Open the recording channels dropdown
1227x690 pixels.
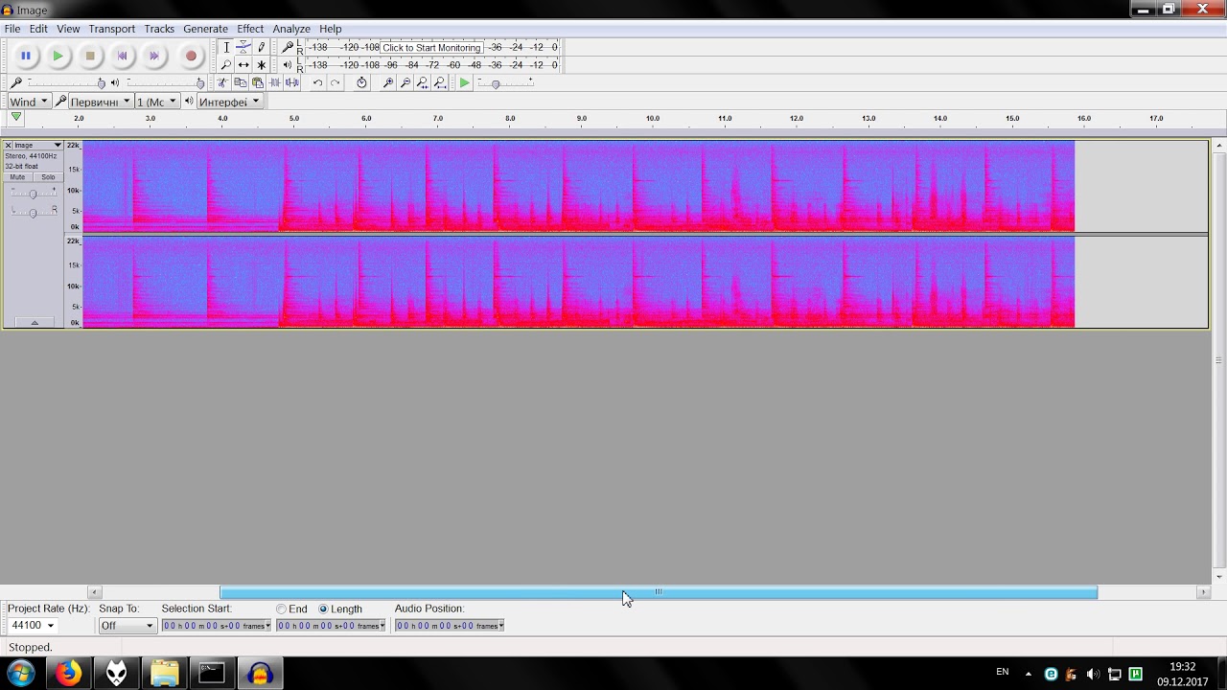pyautogui.click(x=156, y=102)
